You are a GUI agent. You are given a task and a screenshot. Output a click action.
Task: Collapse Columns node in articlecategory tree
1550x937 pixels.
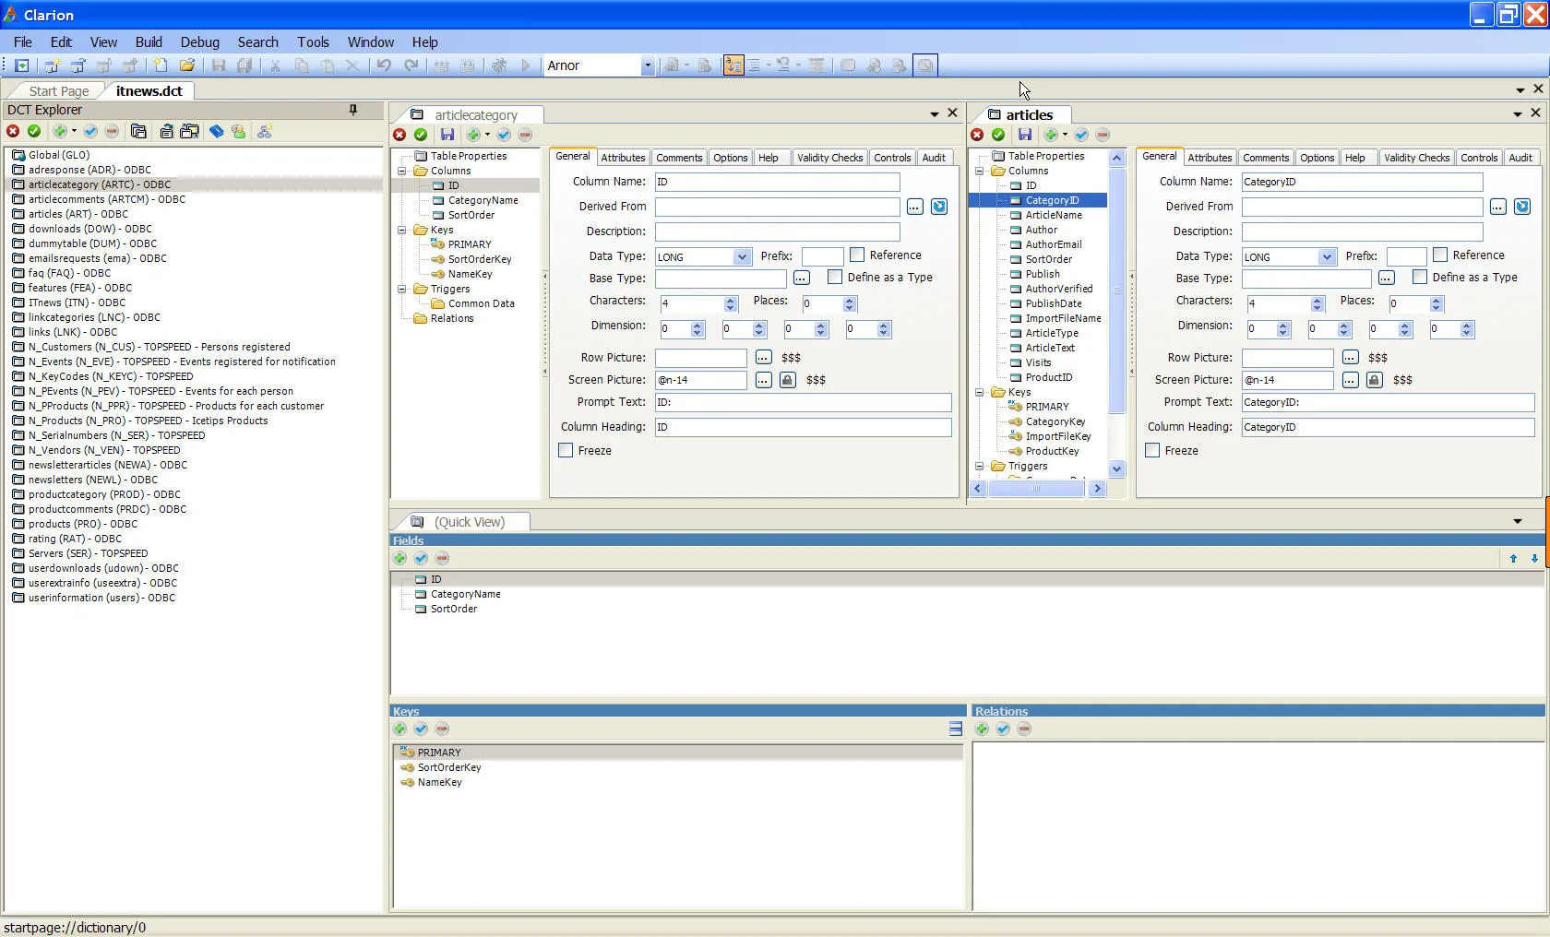(402, 171)
